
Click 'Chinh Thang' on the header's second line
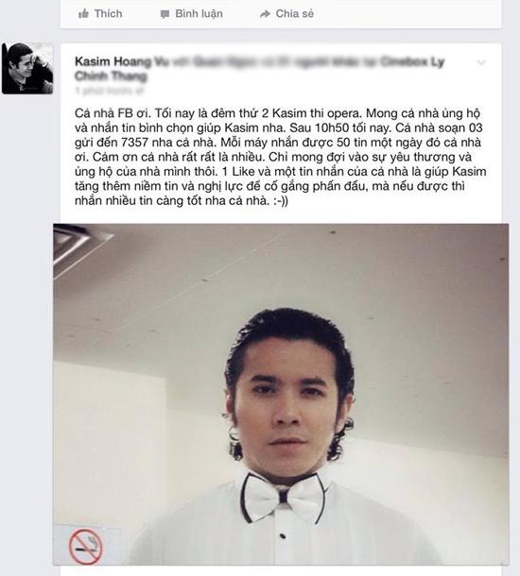(111, 76)
